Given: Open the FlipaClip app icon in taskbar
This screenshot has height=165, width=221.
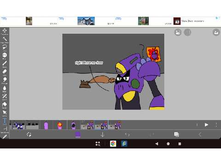Looking at the screenshot, I should tap(124, 144).
